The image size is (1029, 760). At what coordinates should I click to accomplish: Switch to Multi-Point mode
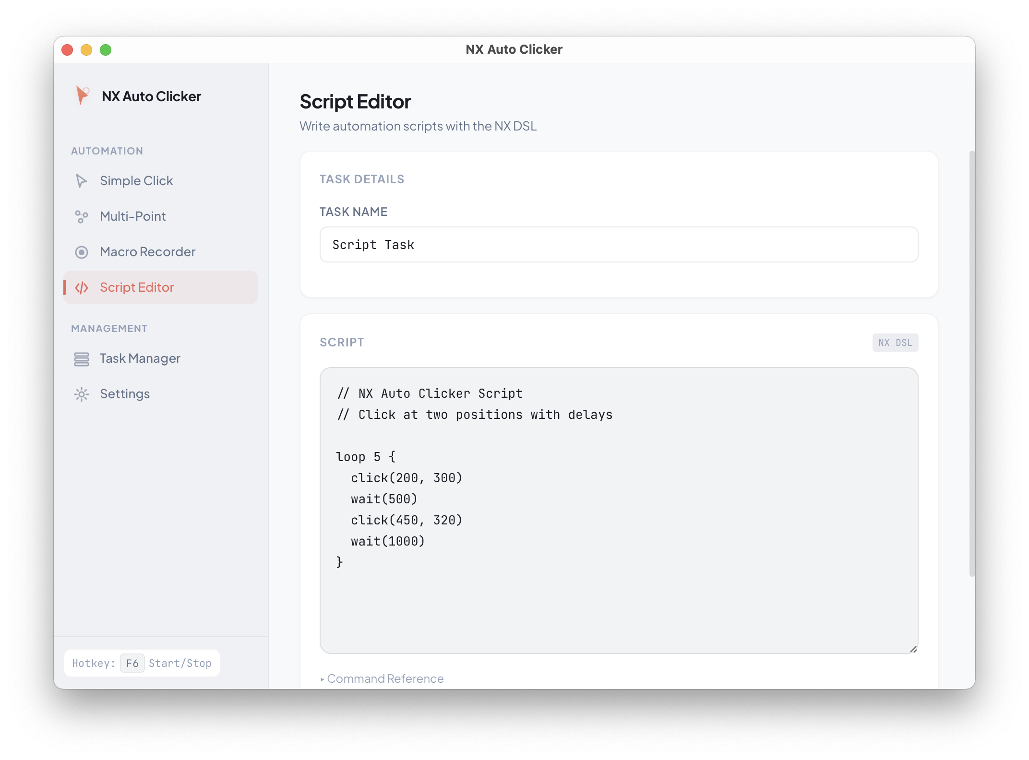click(x=133, y=216)
